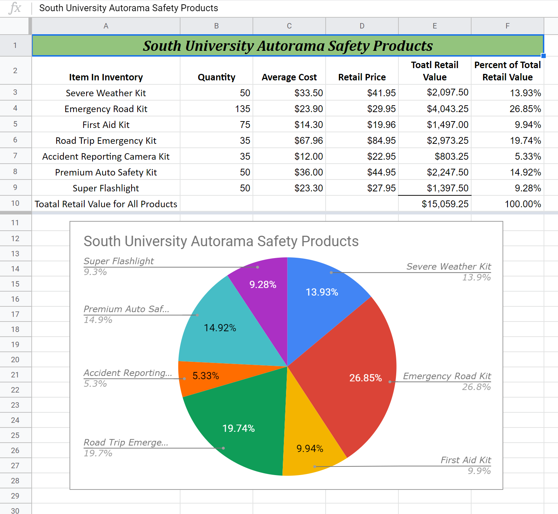Screen dimensions: 558x514
Task: Click the formula bar text field
Action: click(295, 8)
